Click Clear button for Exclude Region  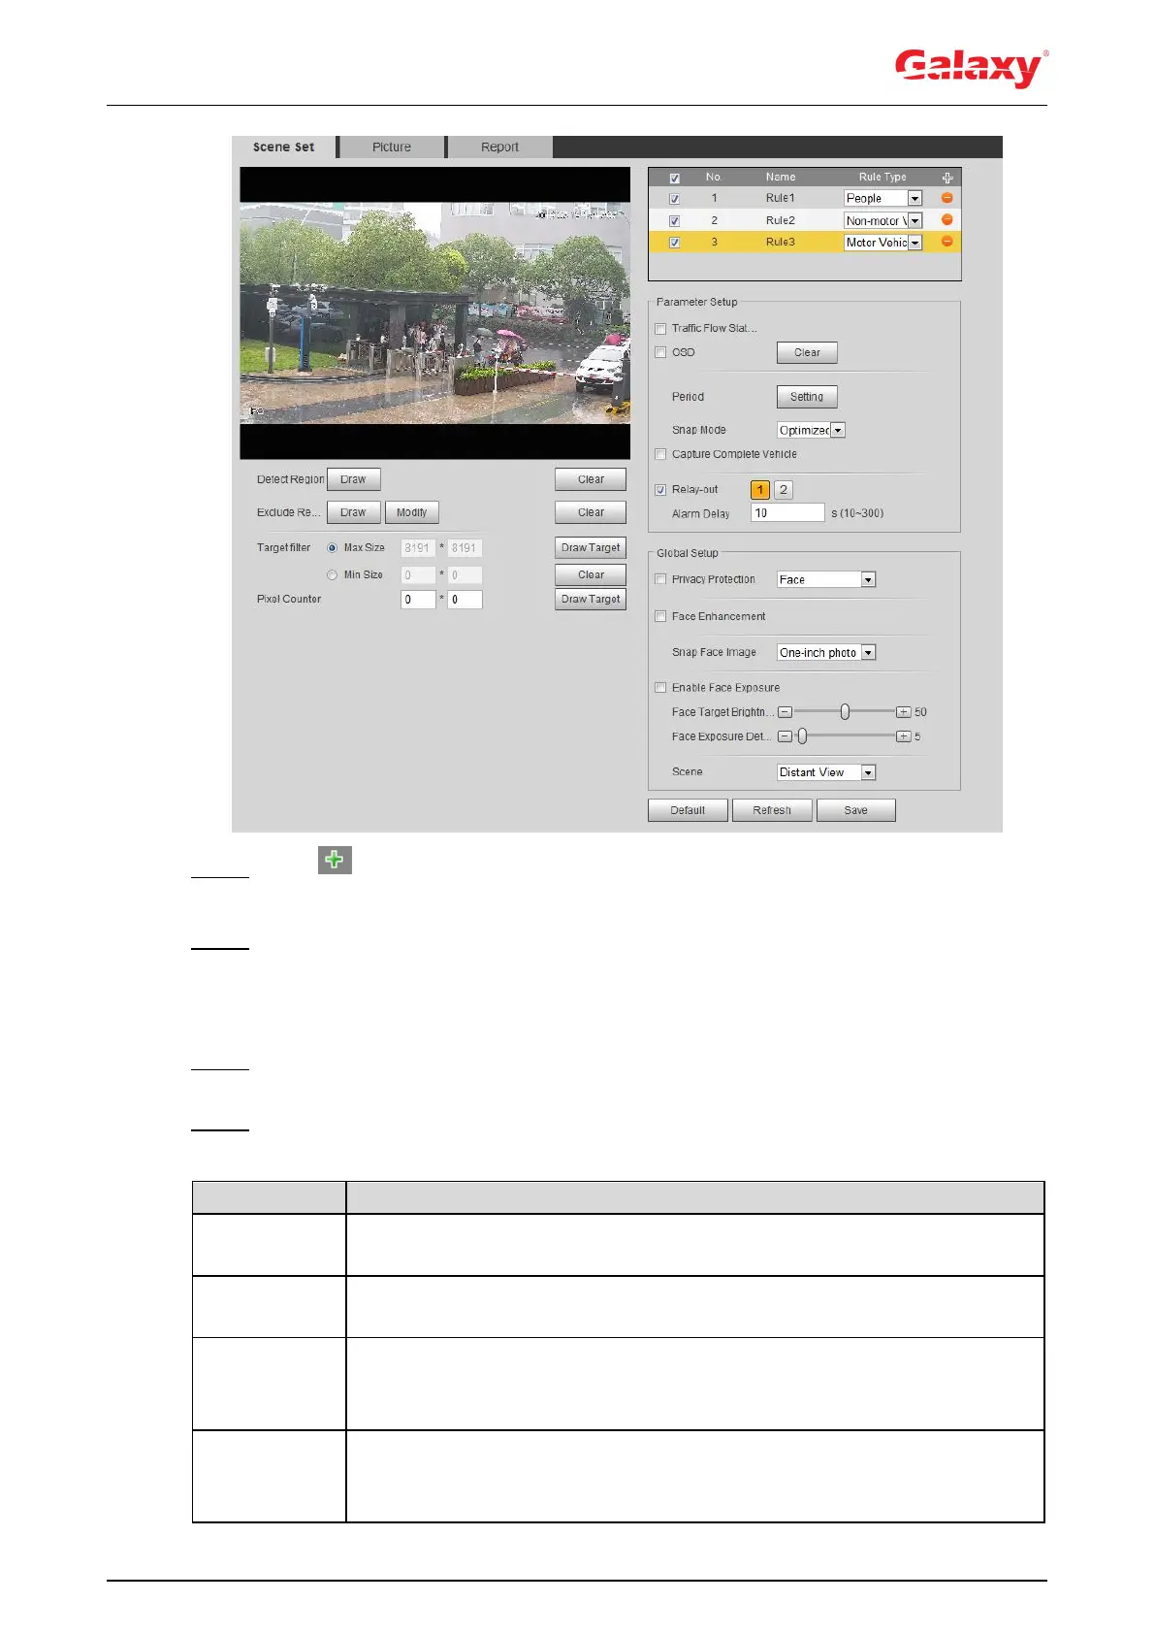click(591, 512)
